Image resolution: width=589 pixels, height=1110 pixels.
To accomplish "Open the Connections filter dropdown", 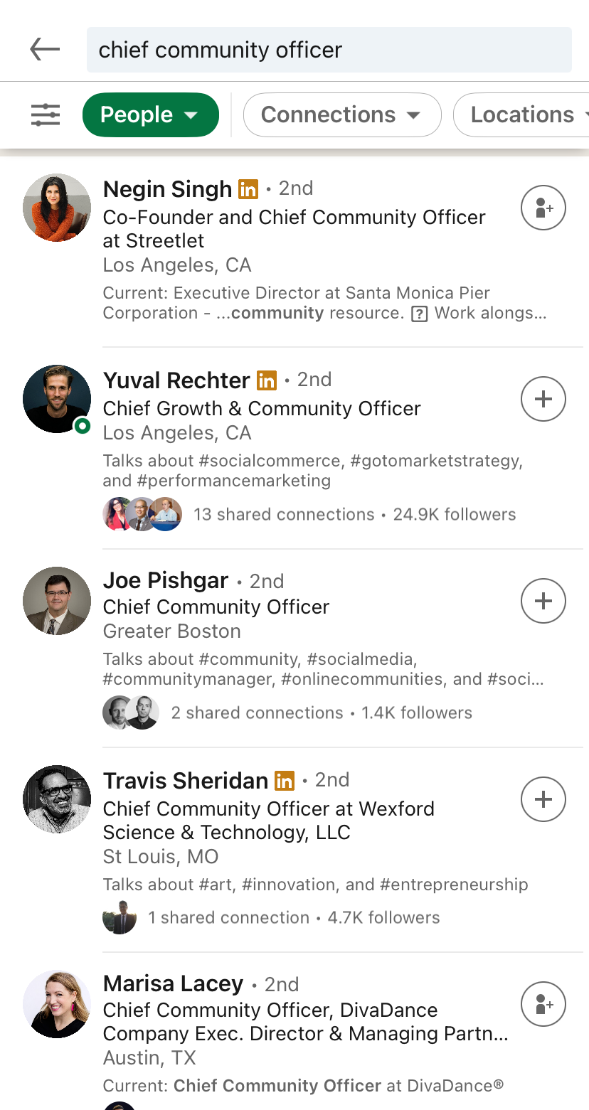I will pos(341,114).
